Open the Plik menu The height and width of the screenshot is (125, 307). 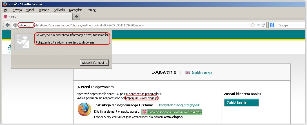click(6, 10)
